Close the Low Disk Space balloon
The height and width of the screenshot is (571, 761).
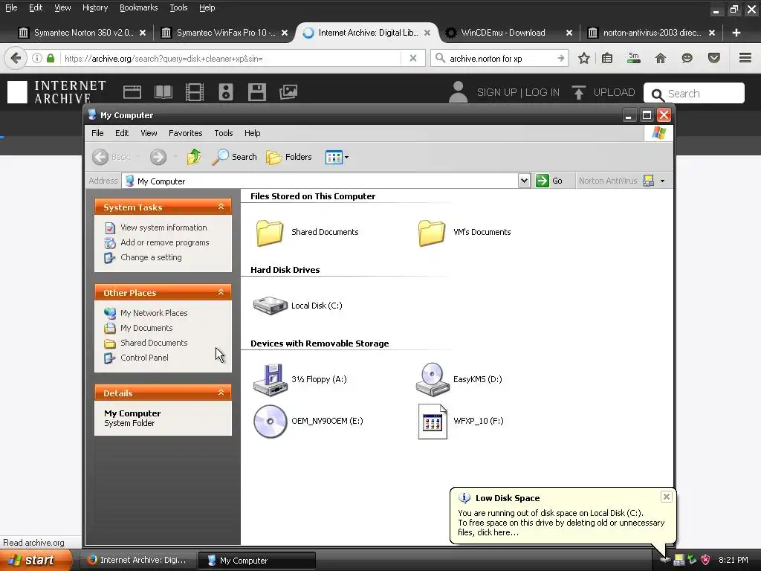coord(667,497)
